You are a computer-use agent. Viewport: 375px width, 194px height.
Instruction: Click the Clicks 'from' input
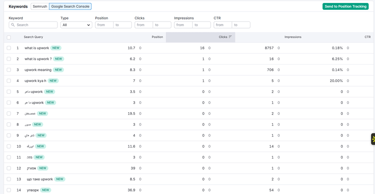144,25
